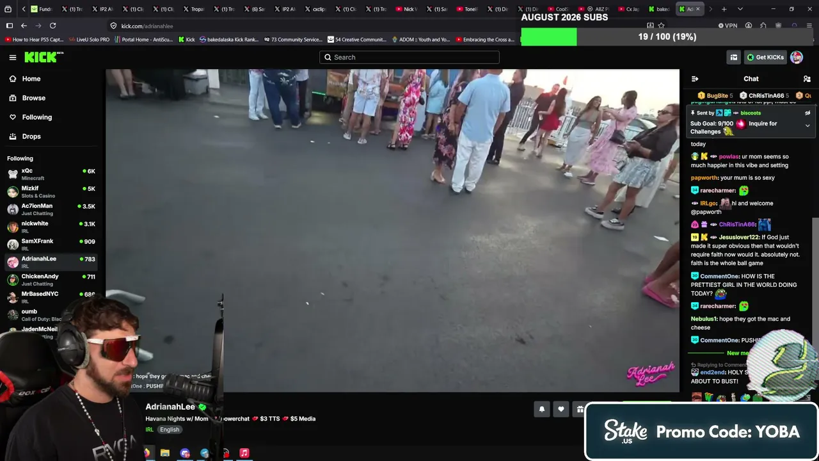Image resolution: width=819 pixels, height=461 pixels.
Task: Open AdrianahLee's channel from Following list
Action: pos(51,262)
